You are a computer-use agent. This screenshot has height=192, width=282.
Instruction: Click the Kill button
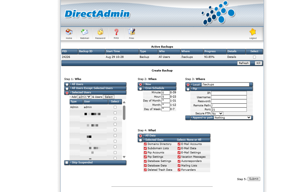(258, 63)
